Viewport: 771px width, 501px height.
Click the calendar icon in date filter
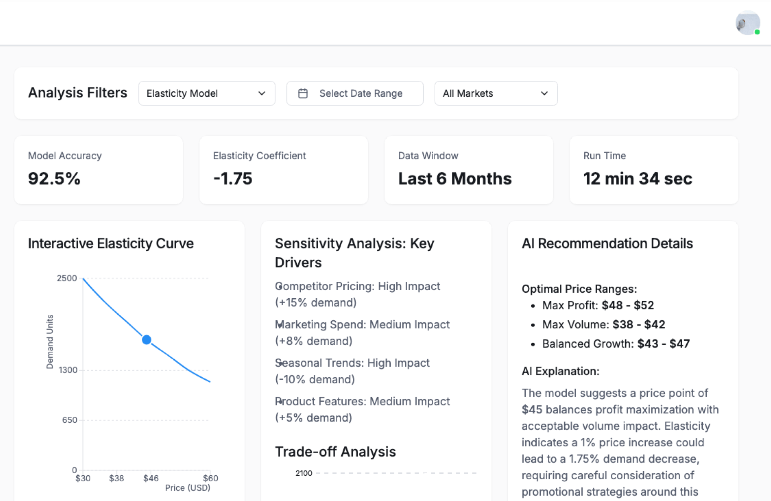tap(303, 94)
